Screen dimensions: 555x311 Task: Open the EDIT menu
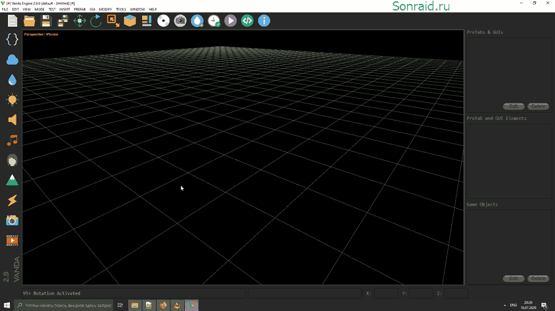15,9
